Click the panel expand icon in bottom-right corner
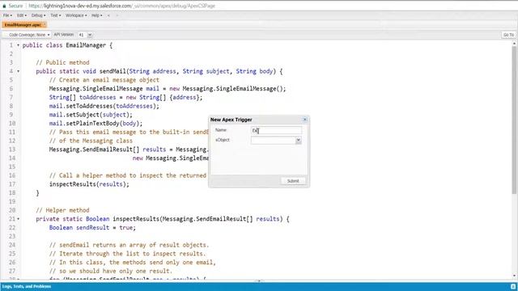This screenshot has width=518, height=291. click(x=513, y=286)
